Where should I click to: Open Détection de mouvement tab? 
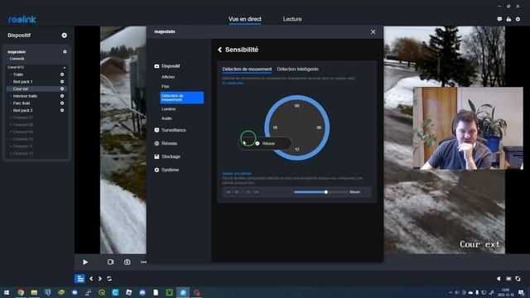[247, 69]
